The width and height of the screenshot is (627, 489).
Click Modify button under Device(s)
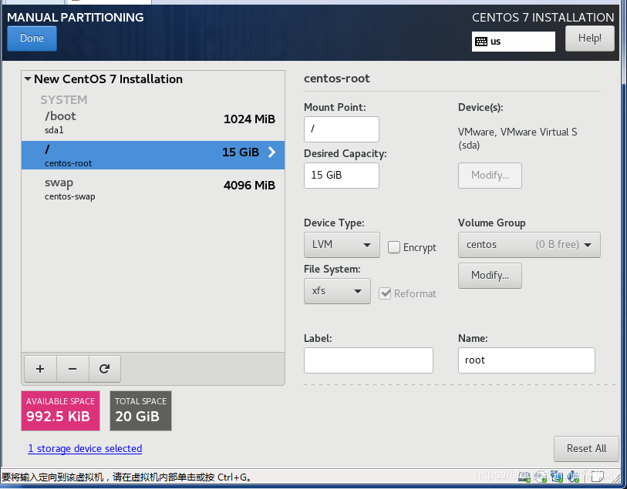[490, 176]
